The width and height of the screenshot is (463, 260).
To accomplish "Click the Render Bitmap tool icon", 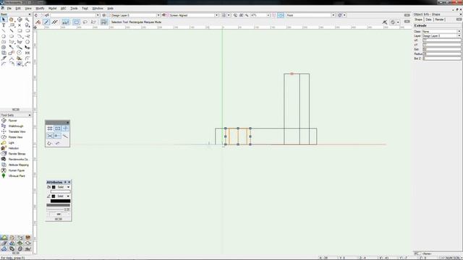I will pyautogui.click(x=4, y=154).
